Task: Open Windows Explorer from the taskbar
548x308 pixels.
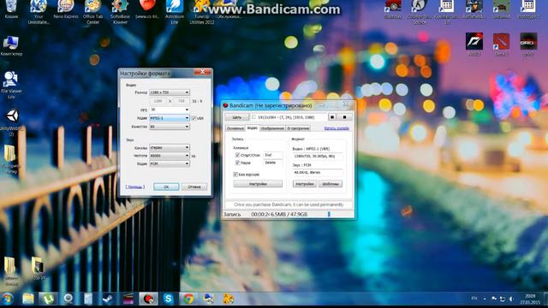Action: pyautogui.click(x=28, y=299)
